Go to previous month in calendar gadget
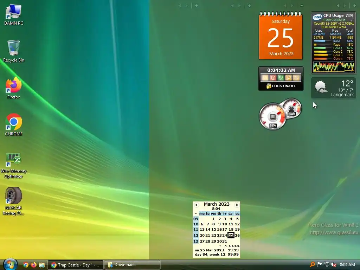Screen dimensions: 360x270 point(196,205)
